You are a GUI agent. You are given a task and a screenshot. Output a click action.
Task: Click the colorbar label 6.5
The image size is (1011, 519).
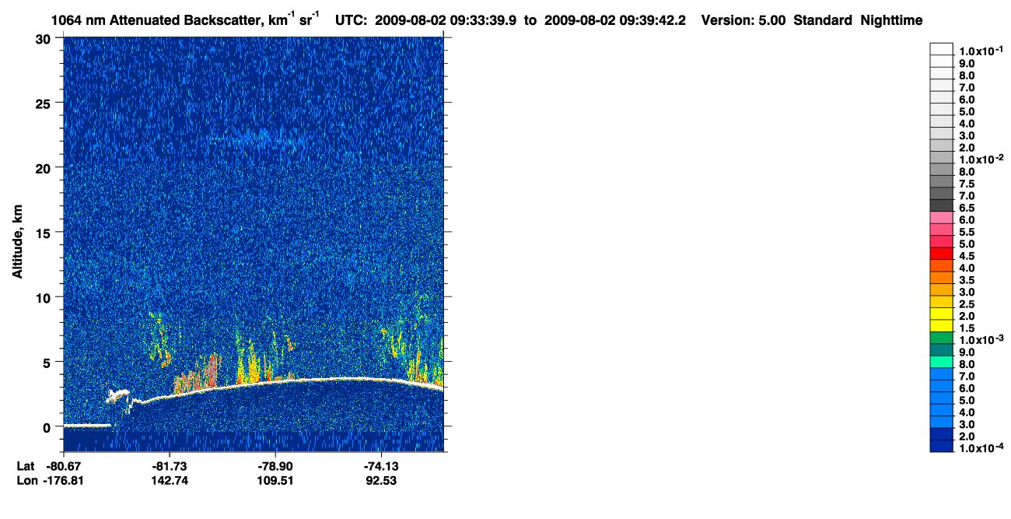967,208
